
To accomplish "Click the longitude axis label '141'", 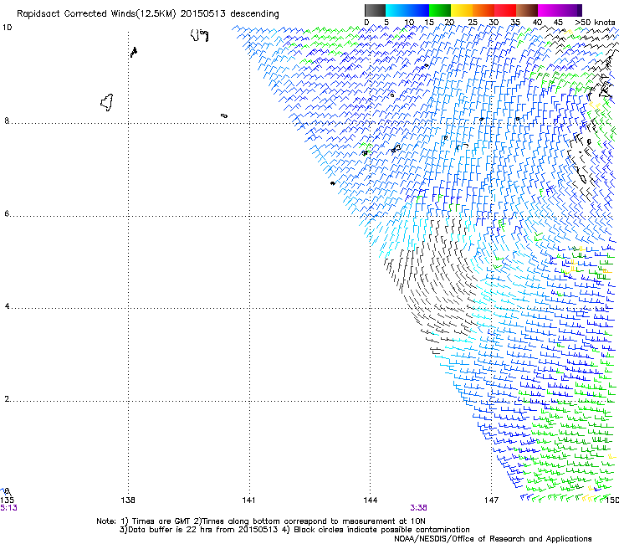I will [248, 500].
